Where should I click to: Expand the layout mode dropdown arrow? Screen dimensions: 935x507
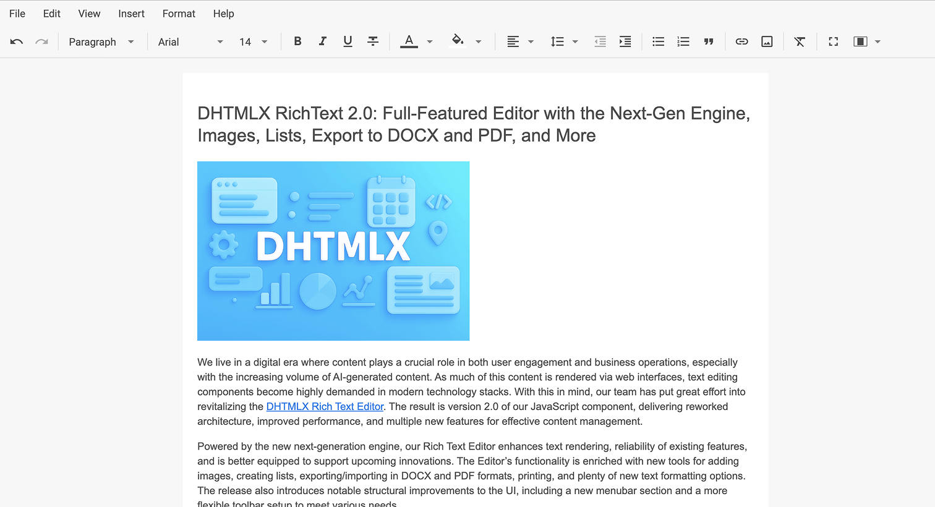point(877,41)
